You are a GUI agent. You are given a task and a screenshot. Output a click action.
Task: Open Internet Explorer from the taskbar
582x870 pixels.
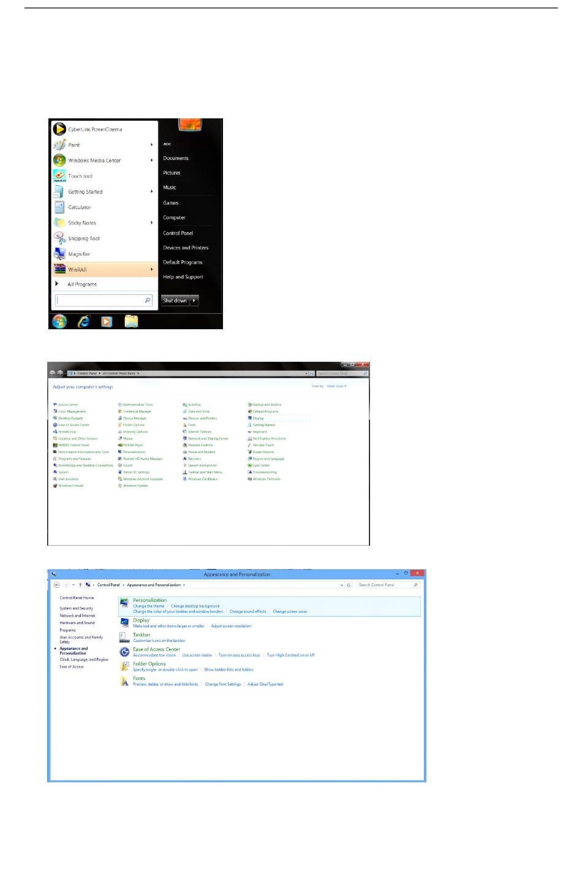coord(83,321)
